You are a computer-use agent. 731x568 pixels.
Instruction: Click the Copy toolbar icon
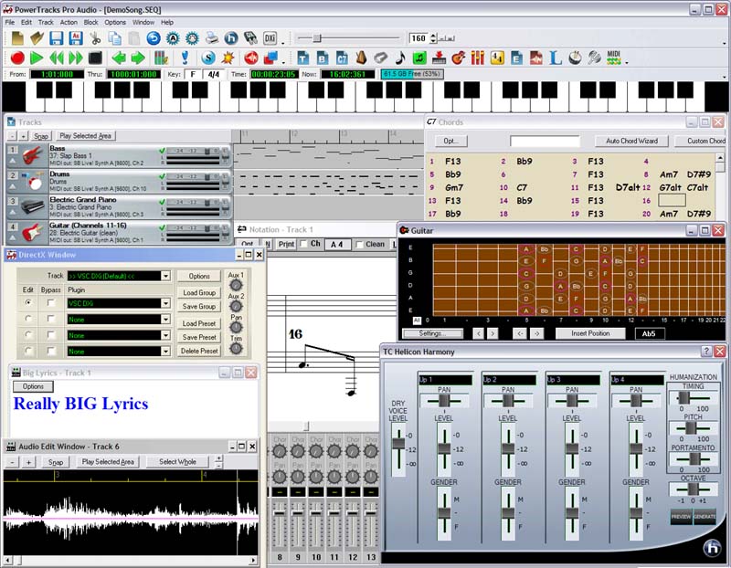[x=115, y=38]
